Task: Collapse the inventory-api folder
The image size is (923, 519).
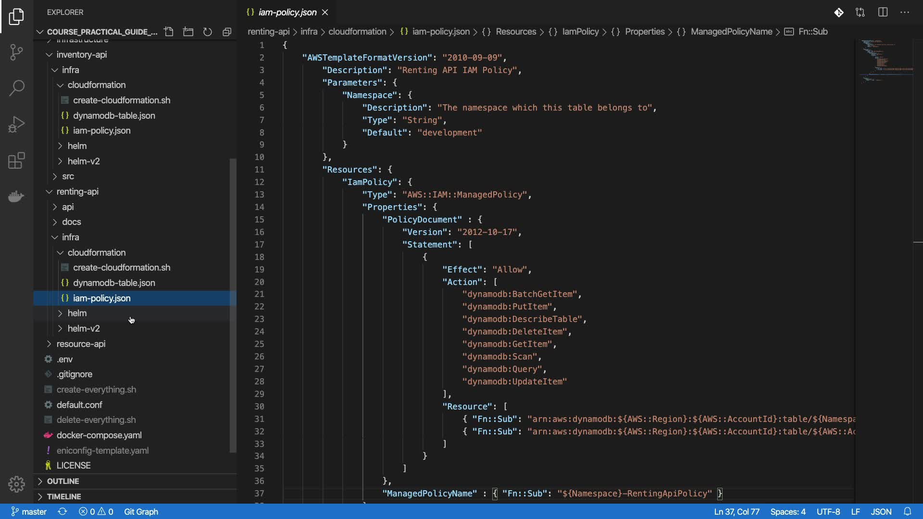Action: [81, 55]
